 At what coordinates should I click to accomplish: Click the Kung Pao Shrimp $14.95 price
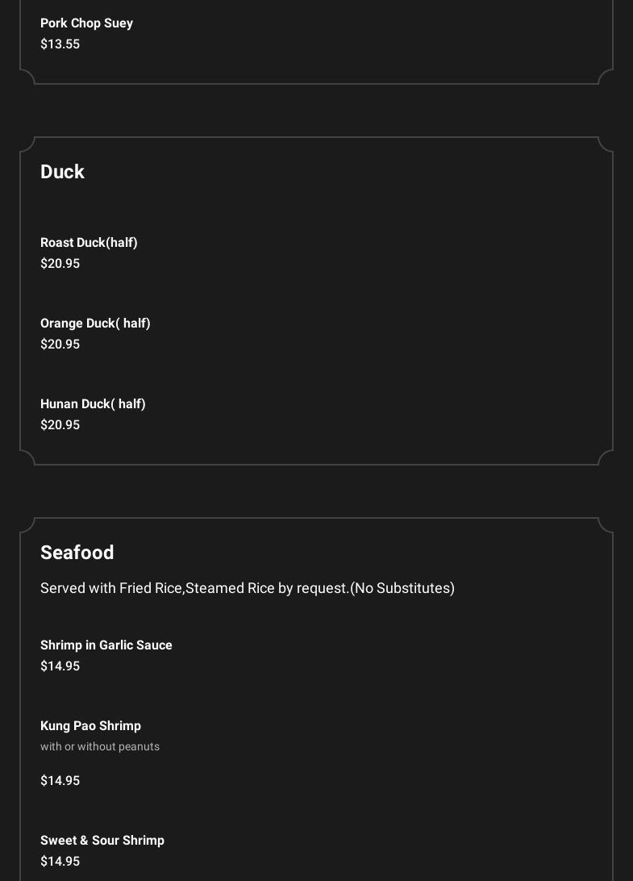[x=60, y=781]
